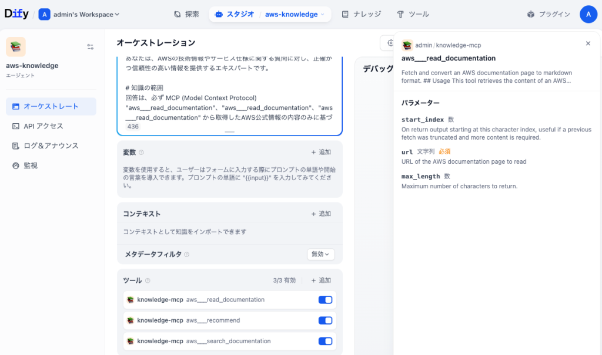Screen dimensions: 602x355
Task: Select the knowledge-mcp aws___read_documentation tool row
Action: tap(230, 300)
